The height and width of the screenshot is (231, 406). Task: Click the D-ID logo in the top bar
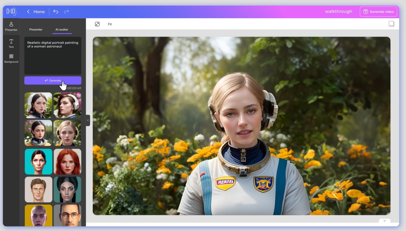[x=11, y=11]
